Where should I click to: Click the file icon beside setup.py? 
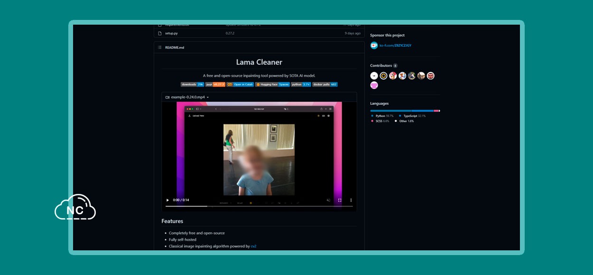pyautogui.click(x=160, y=33)
